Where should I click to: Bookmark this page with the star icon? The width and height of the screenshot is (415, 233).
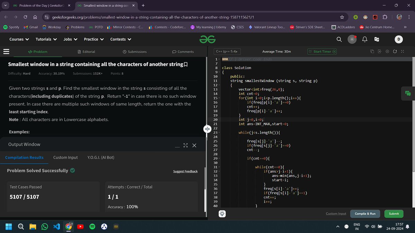[x=342, y=17]
